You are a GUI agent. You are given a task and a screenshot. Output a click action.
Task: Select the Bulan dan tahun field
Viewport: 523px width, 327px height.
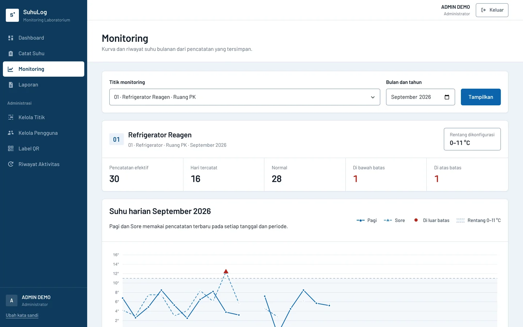click(x=421, y=97)
